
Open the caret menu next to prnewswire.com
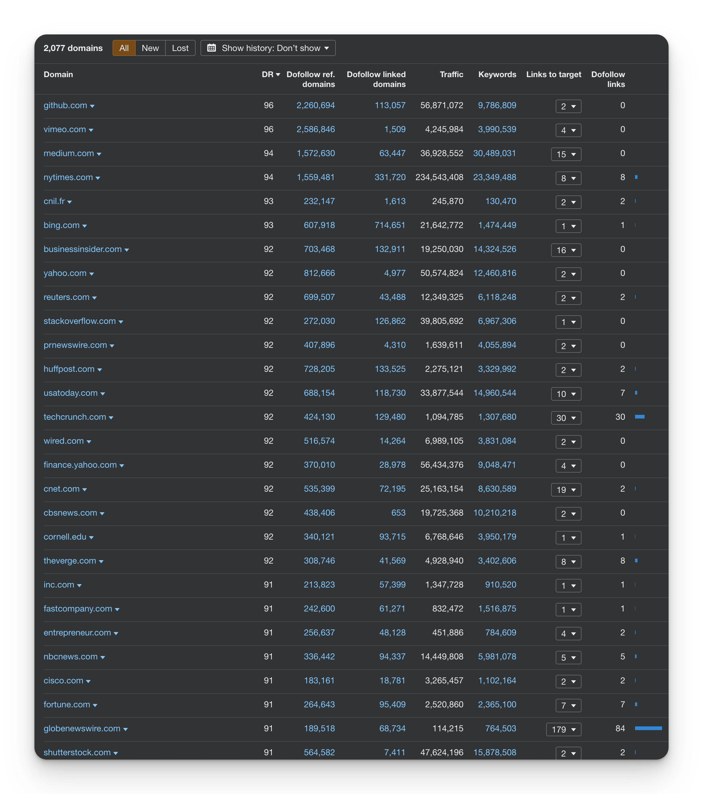[112, 346]
